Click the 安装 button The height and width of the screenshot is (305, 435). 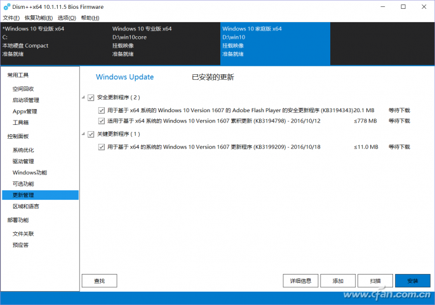tap(413, 281)
